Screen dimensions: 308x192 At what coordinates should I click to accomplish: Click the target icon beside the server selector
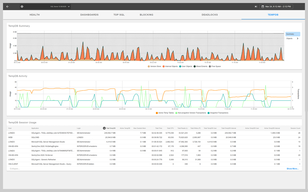pos(22,6)
